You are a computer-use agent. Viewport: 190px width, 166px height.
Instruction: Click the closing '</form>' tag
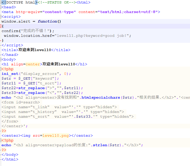click(10, 121)
